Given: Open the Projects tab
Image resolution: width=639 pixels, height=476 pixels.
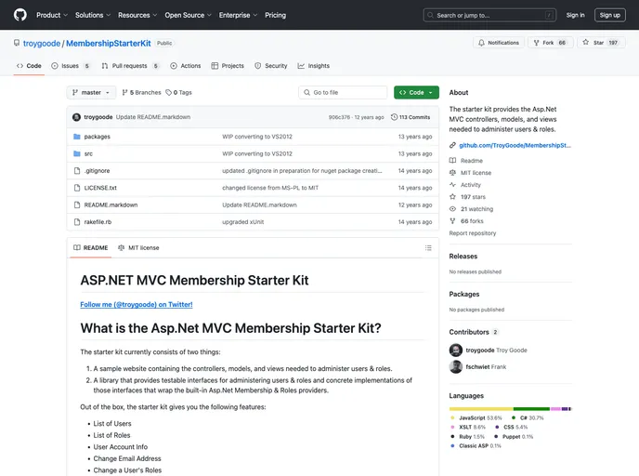Looking at the screenshot, I should [x=228, y=66].
